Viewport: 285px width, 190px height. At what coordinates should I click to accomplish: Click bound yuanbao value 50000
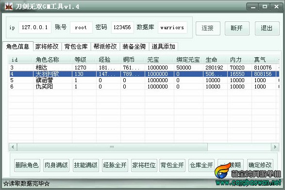point(184,68)
